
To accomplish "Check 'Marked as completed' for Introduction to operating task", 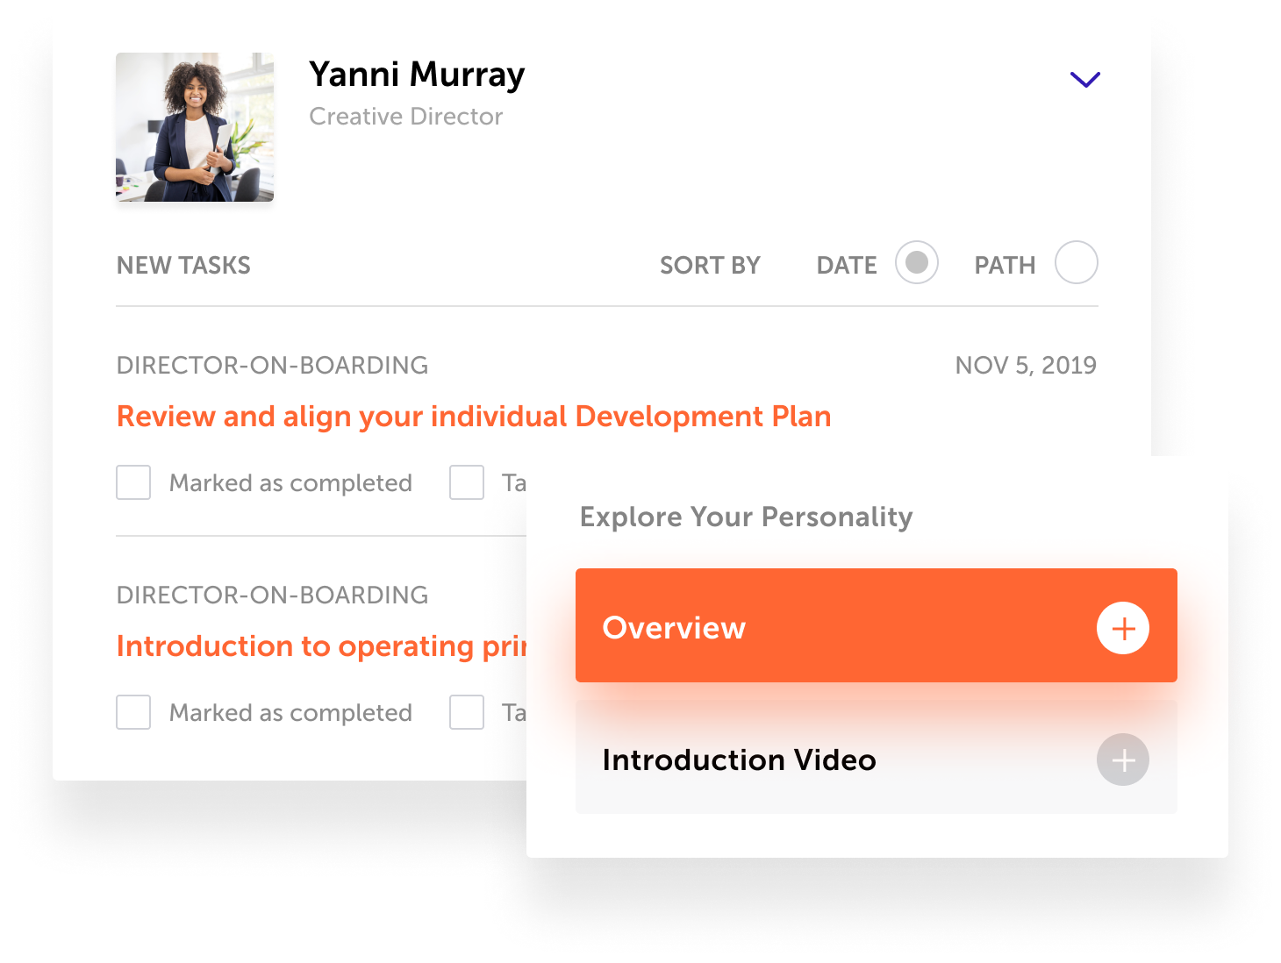I will click(x=133, y=712).
